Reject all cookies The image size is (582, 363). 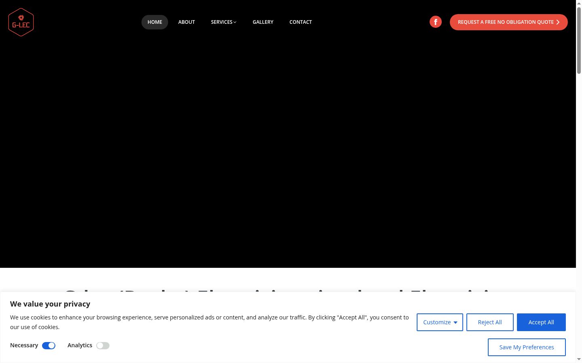point(490,322)
